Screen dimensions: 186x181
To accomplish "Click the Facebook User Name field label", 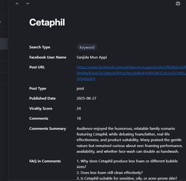I will [x=48, y=57].
